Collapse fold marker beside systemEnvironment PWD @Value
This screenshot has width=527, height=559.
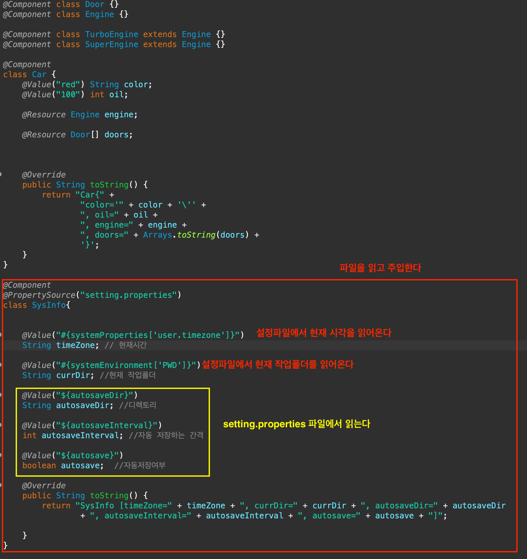1,365
